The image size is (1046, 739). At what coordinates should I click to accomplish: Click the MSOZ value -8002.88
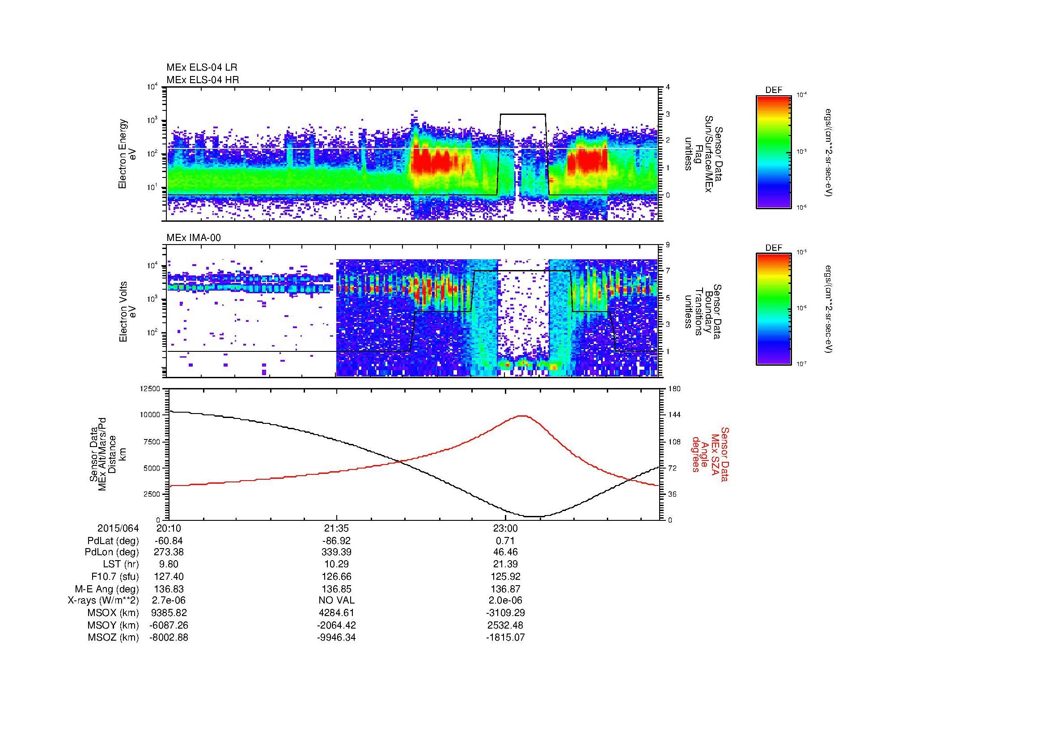(x=169, y=638)
